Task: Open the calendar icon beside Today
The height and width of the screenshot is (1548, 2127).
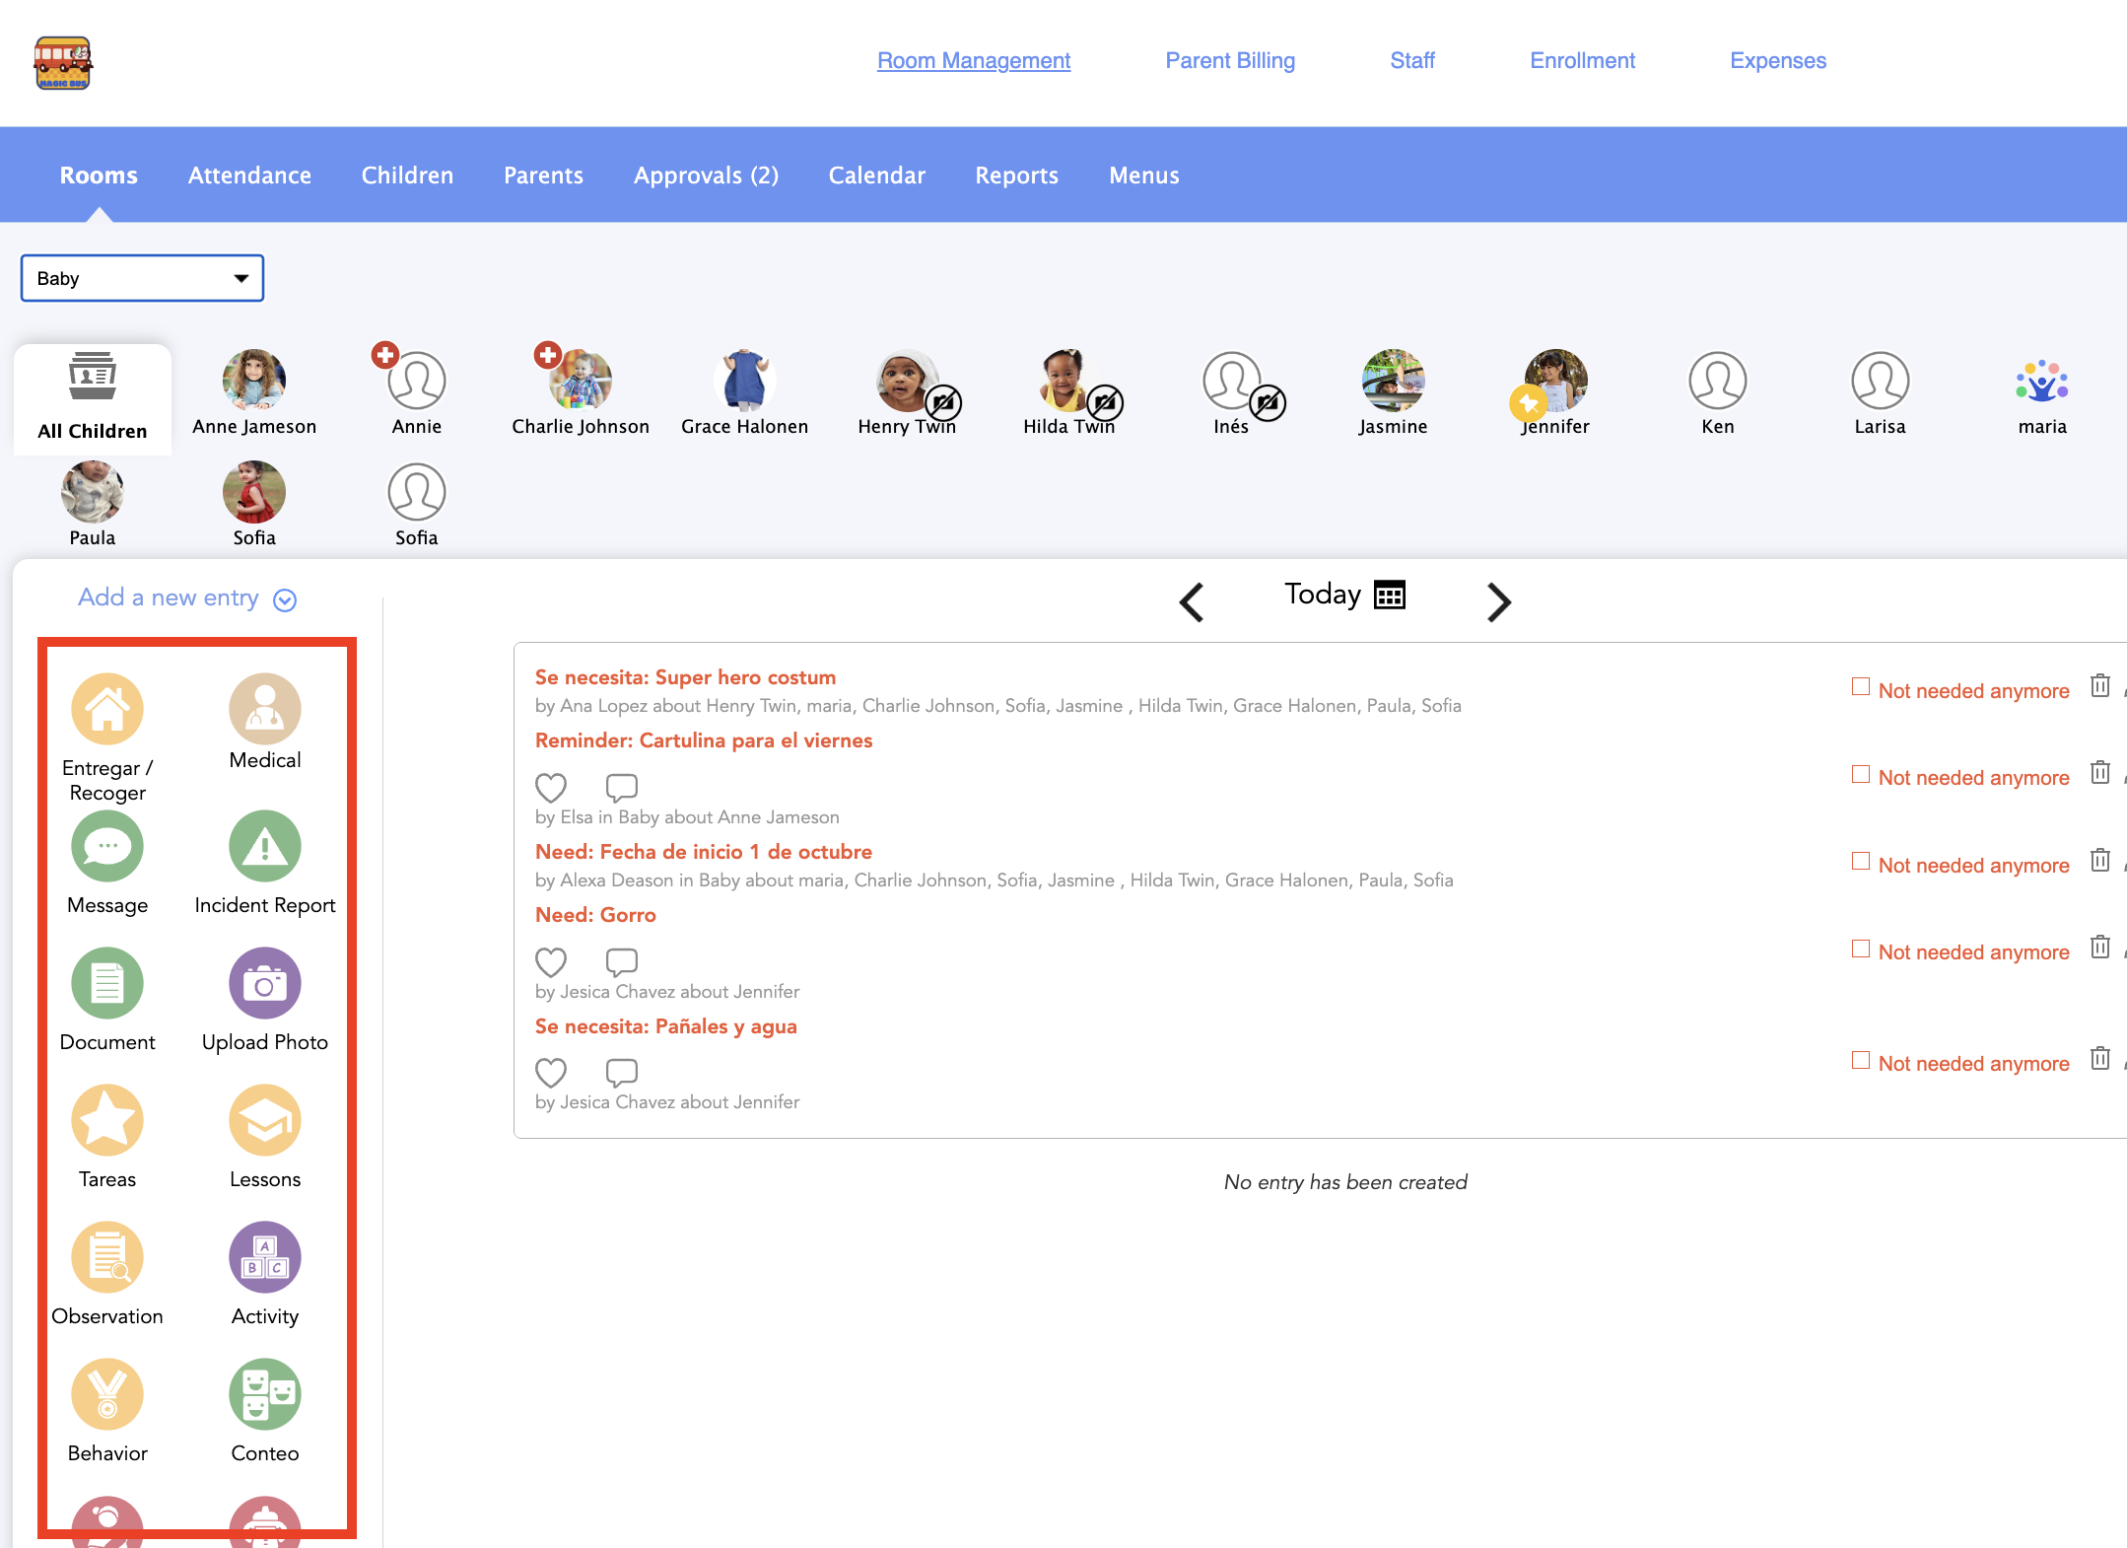Action: click(1390, 595)
